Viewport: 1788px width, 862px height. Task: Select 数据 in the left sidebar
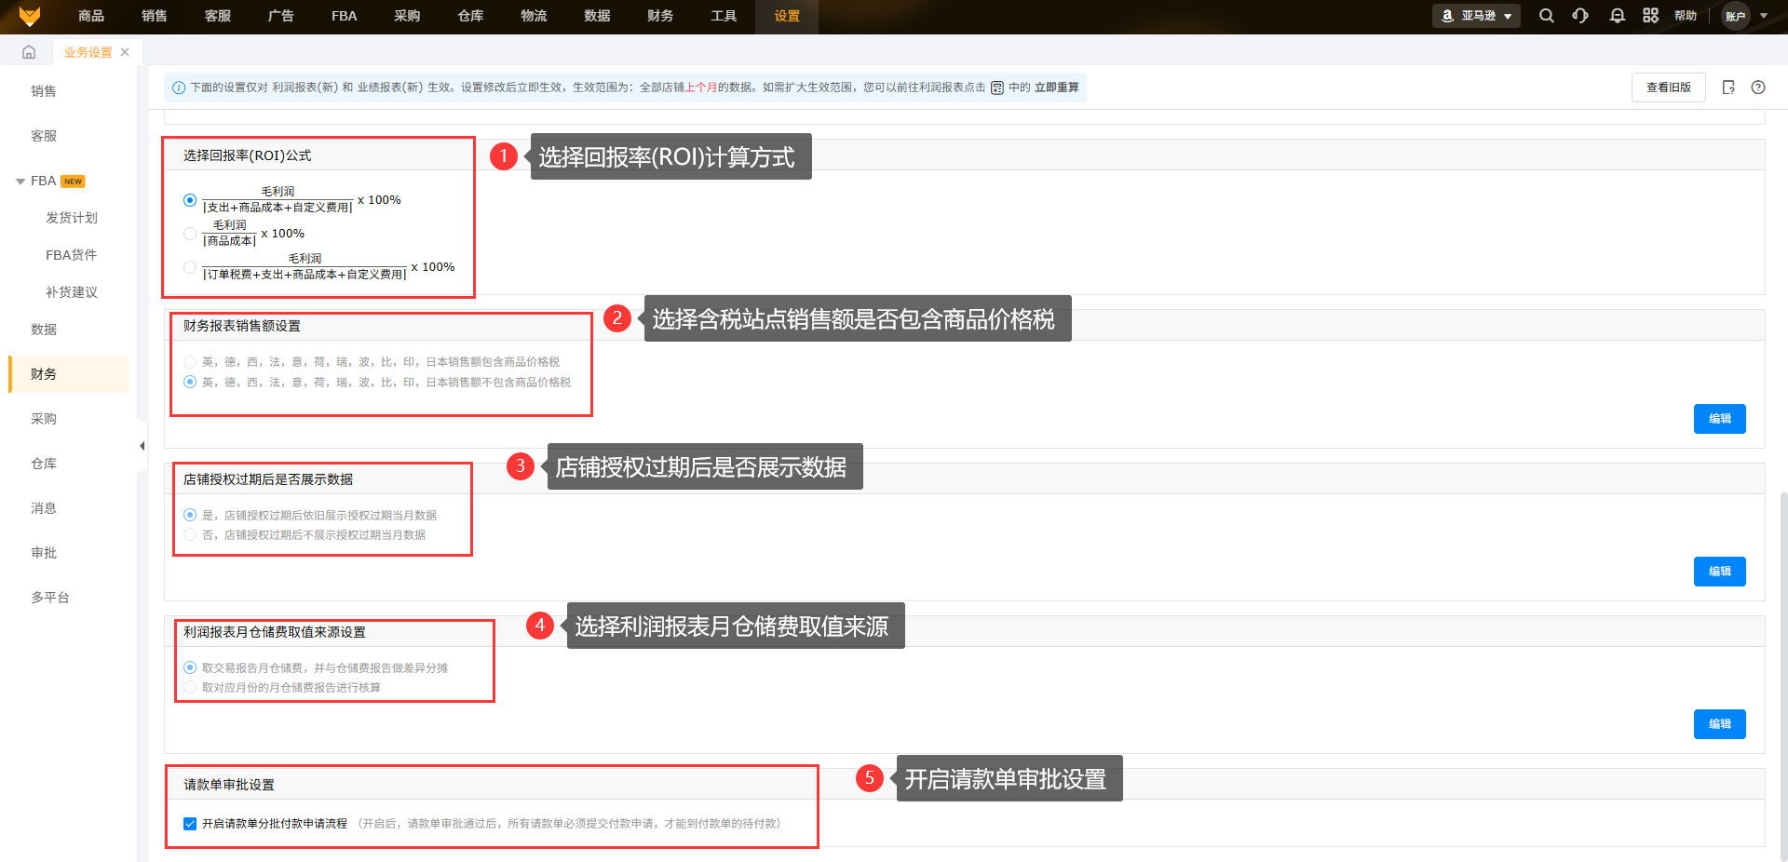pos(44,330)
